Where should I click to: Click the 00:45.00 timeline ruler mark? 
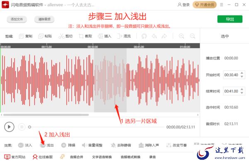[x=139, y=47]
